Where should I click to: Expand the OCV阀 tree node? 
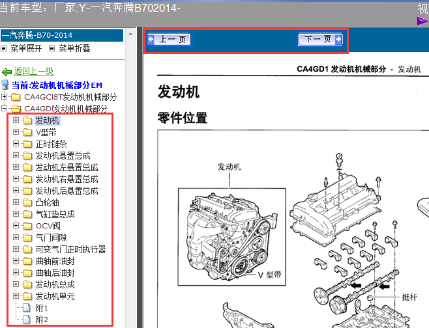[x=16, y=226]
